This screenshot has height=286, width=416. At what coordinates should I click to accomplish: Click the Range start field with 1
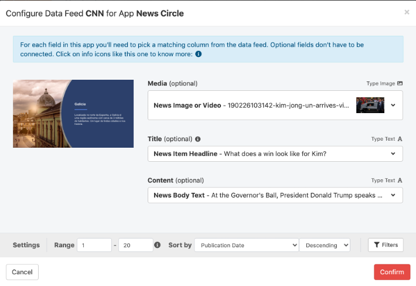coord(94,245)
